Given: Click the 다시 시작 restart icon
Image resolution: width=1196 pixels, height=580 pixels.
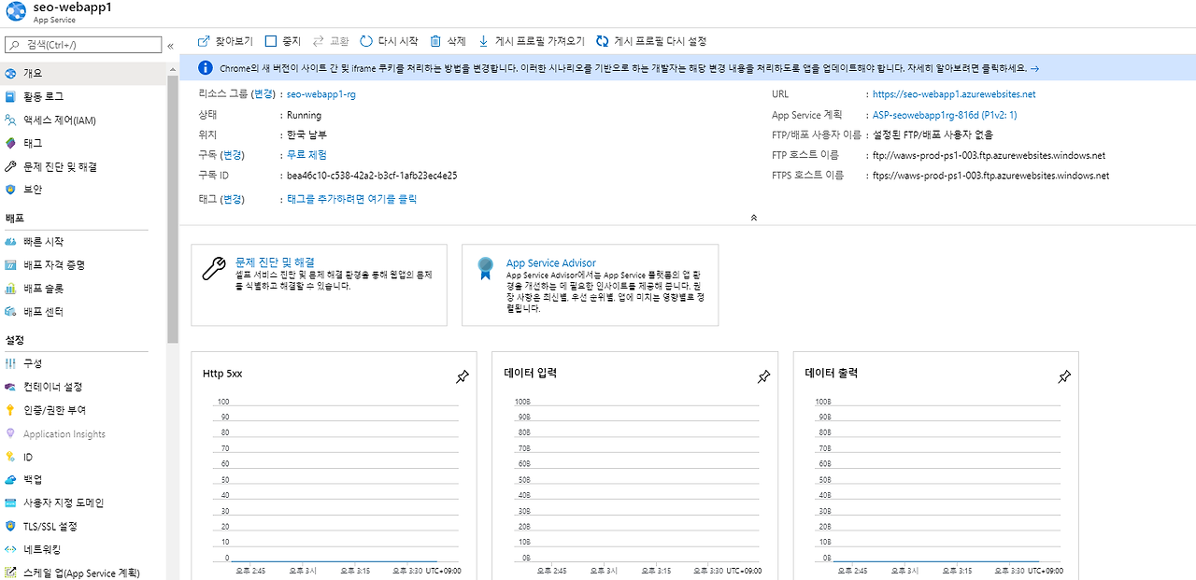Looking at the screenshot, I should click(365, 41).
